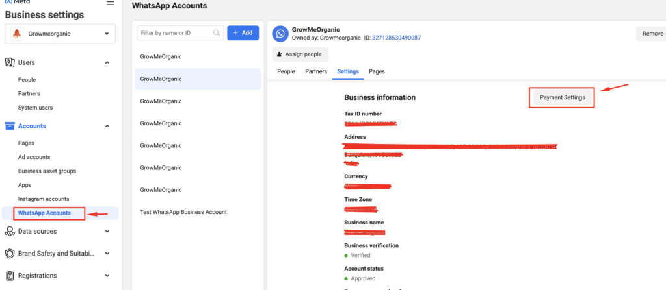666x290 pixels.
Task: Click the Data sources icon
Action: tap(9, 231)
